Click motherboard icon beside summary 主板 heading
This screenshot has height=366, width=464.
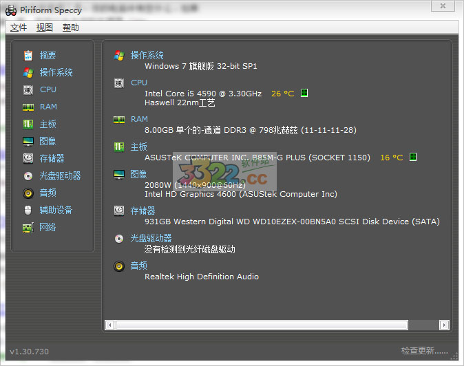(119, 147)
